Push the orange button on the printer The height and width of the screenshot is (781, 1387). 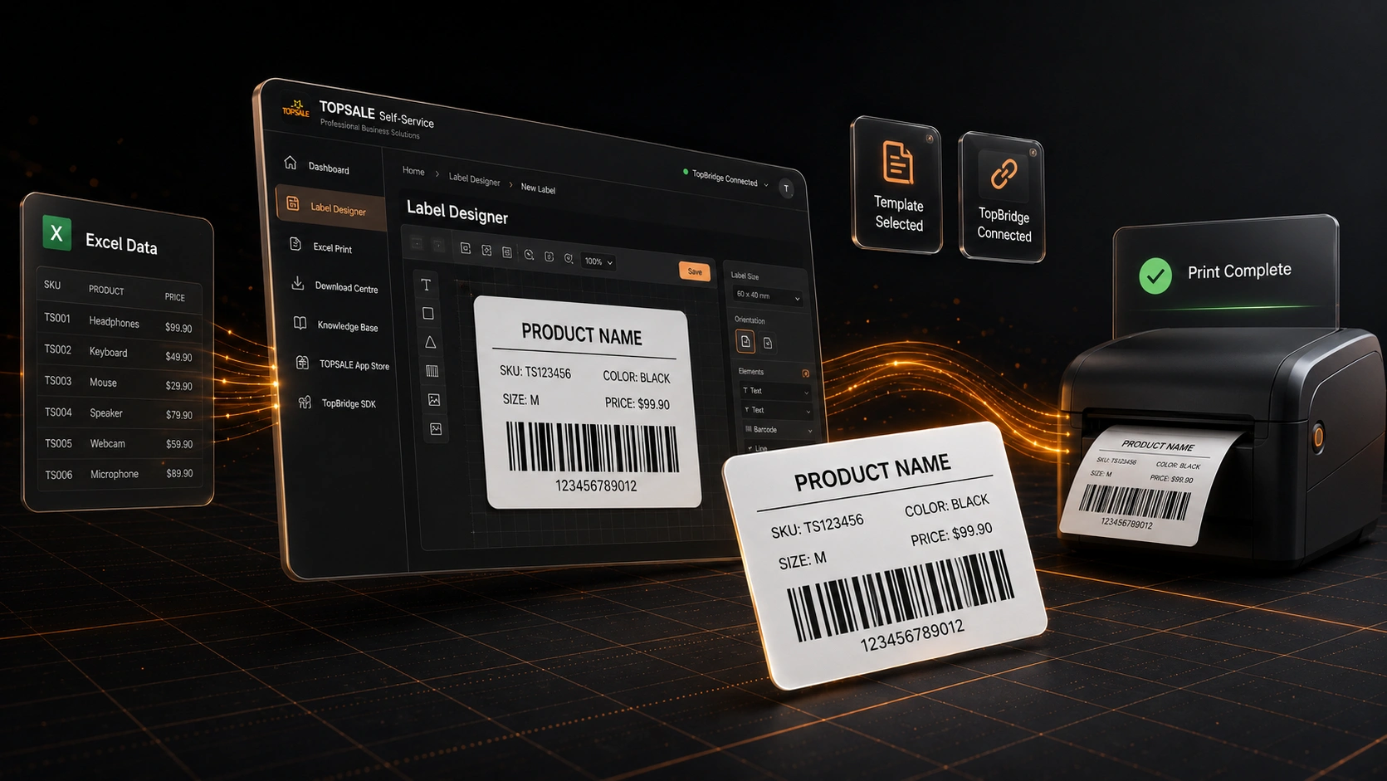pyautogui.click(x=1317, y=436)
